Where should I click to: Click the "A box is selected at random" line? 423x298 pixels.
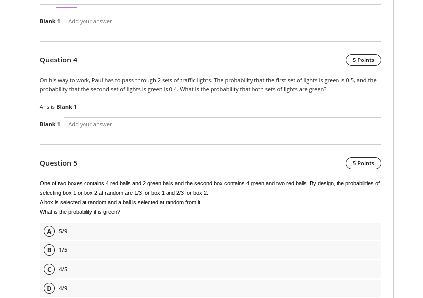(121, 202)
